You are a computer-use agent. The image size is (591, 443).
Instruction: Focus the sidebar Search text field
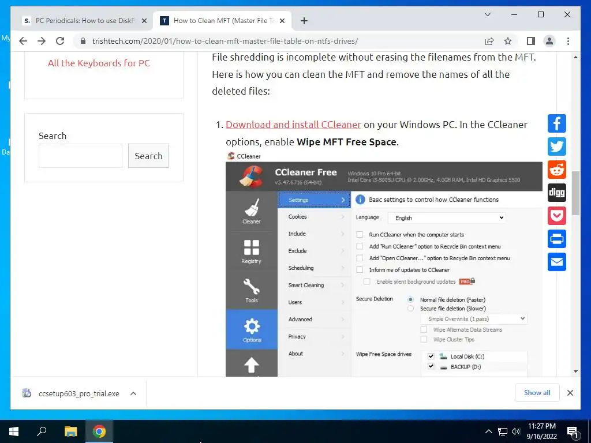point(81,156)
